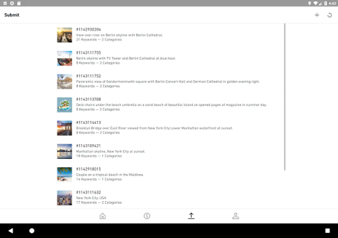This screenshot has width=338, height=238.
Task: Click '17 Keywords — 2 Categories' line
Action: [x=99, y=203]
